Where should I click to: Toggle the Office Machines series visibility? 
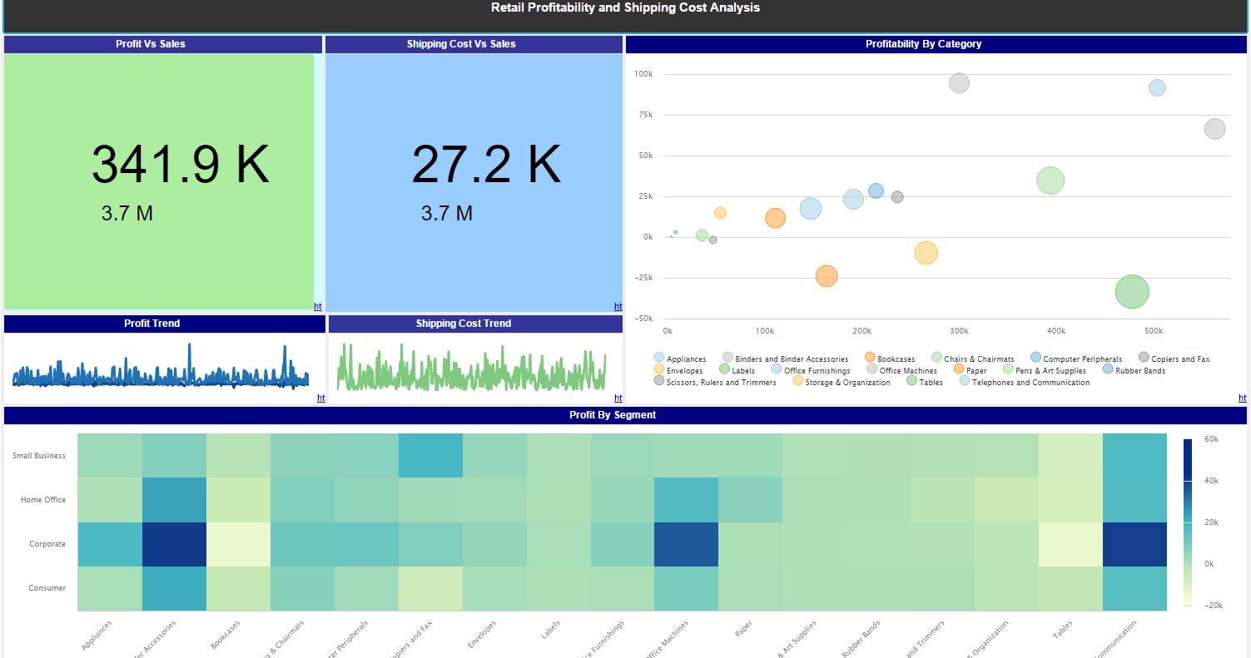(871, 369)
